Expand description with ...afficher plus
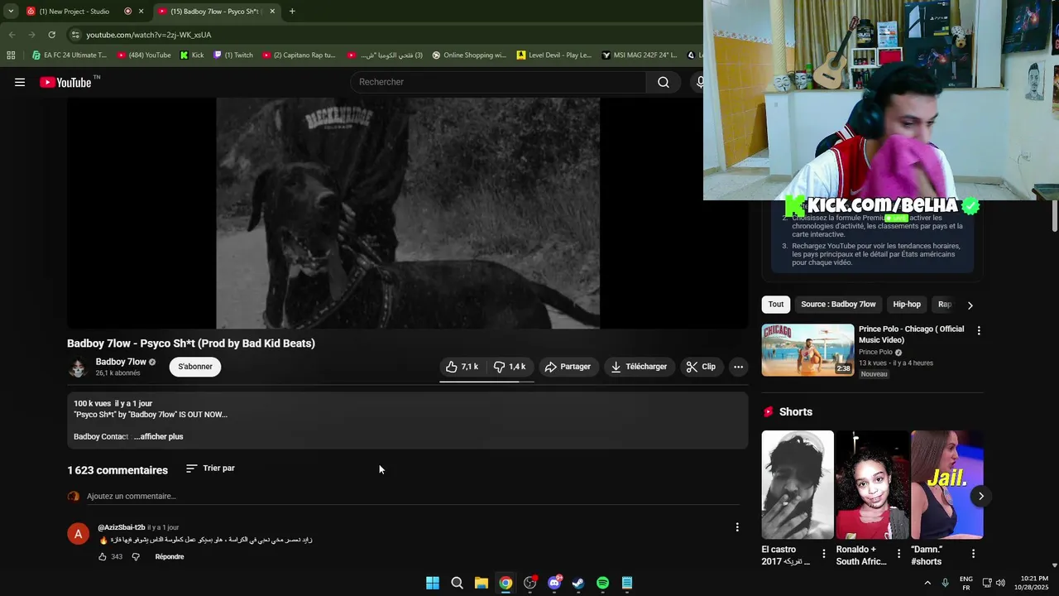1059x596 pixels. 159,436
